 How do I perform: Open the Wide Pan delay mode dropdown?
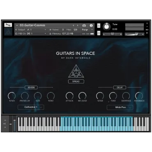(x=120, y=107)
